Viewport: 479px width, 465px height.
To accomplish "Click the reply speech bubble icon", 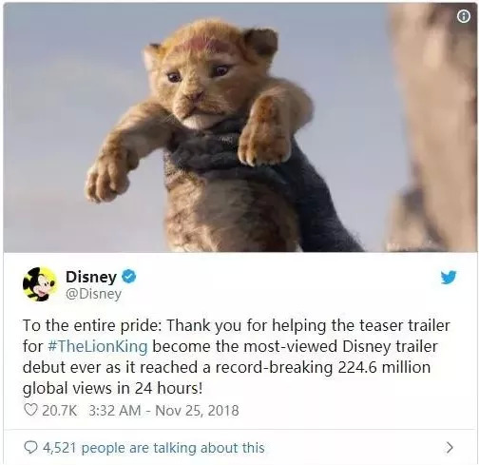I will click(x=30, y=448).
